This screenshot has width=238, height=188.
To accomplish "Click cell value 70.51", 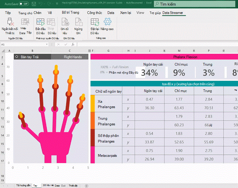I will (209, 108).
